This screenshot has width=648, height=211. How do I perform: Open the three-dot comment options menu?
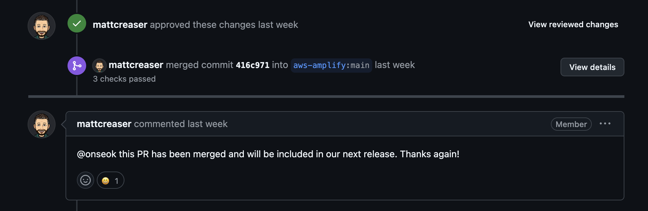[x=605, y=124]
